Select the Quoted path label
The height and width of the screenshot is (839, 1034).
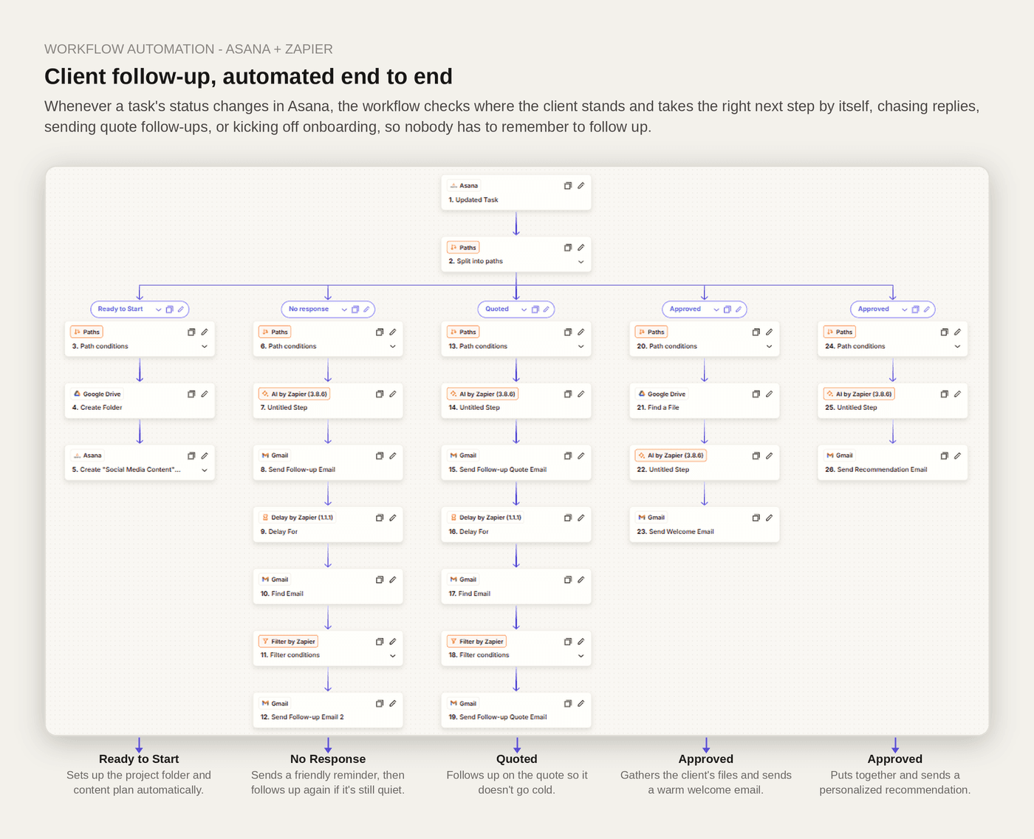(x=497, y=309)
